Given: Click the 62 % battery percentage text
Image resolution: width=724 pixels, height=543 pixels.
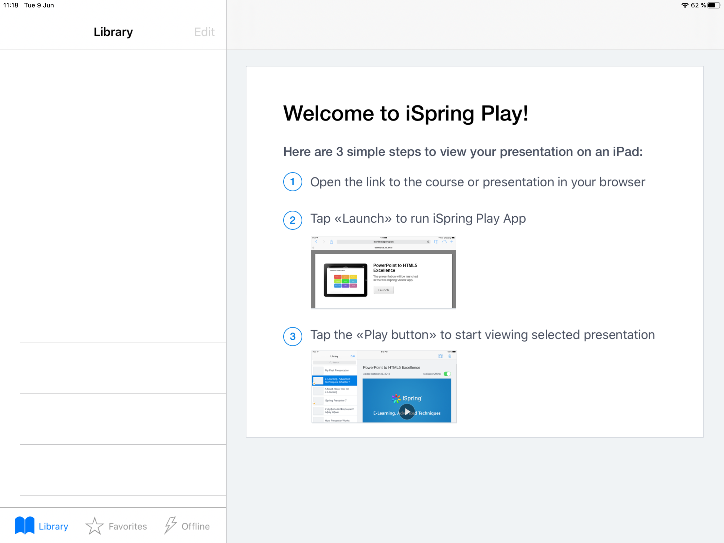Looking at the screenshot, I should (x=698, y=5).
